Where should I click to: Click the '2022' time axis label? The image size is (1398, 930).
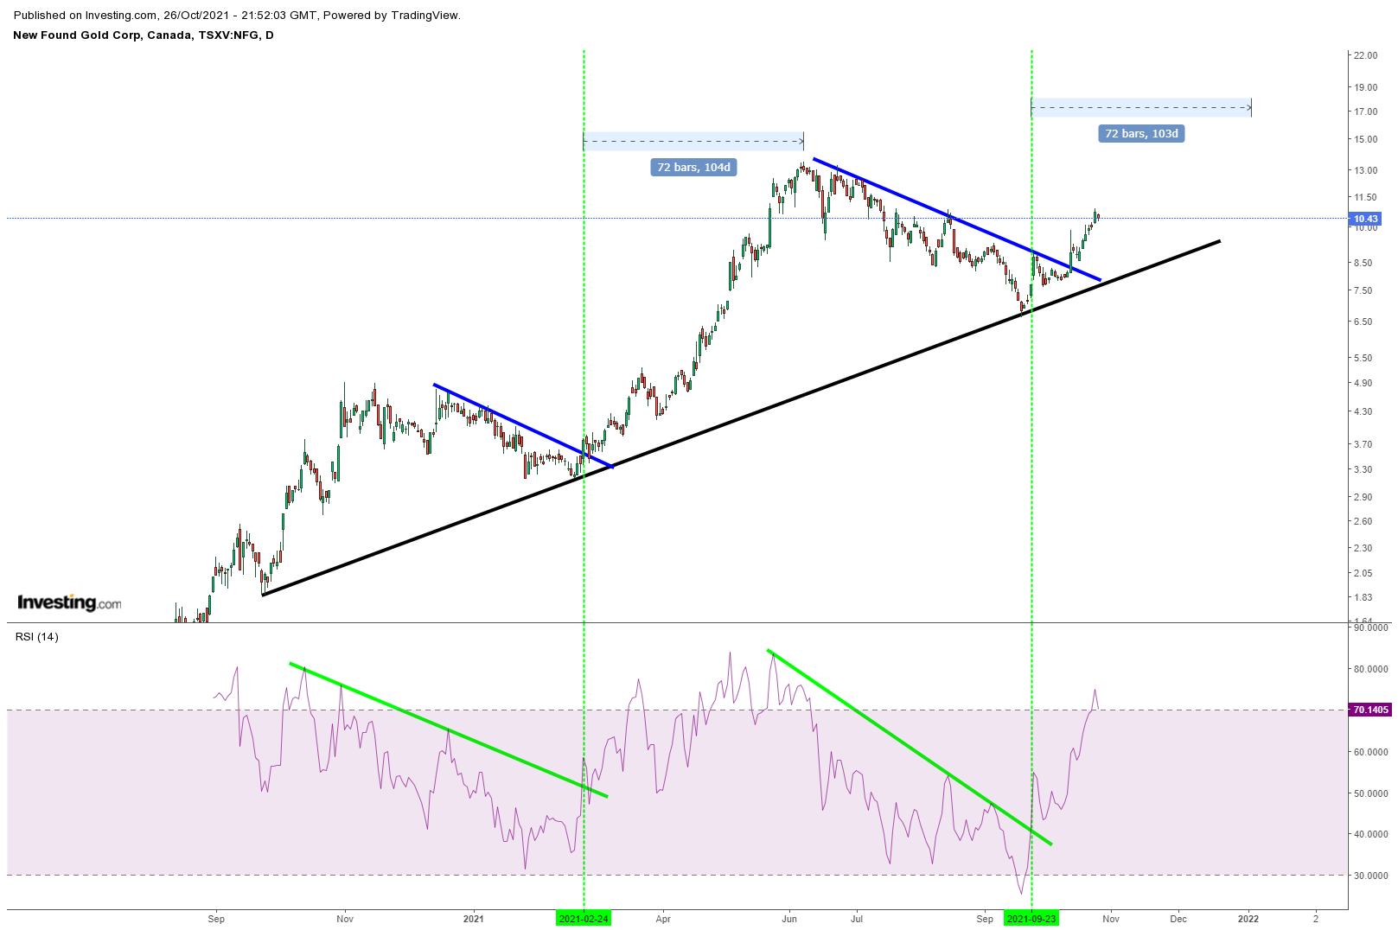(x=1248, y=919)
